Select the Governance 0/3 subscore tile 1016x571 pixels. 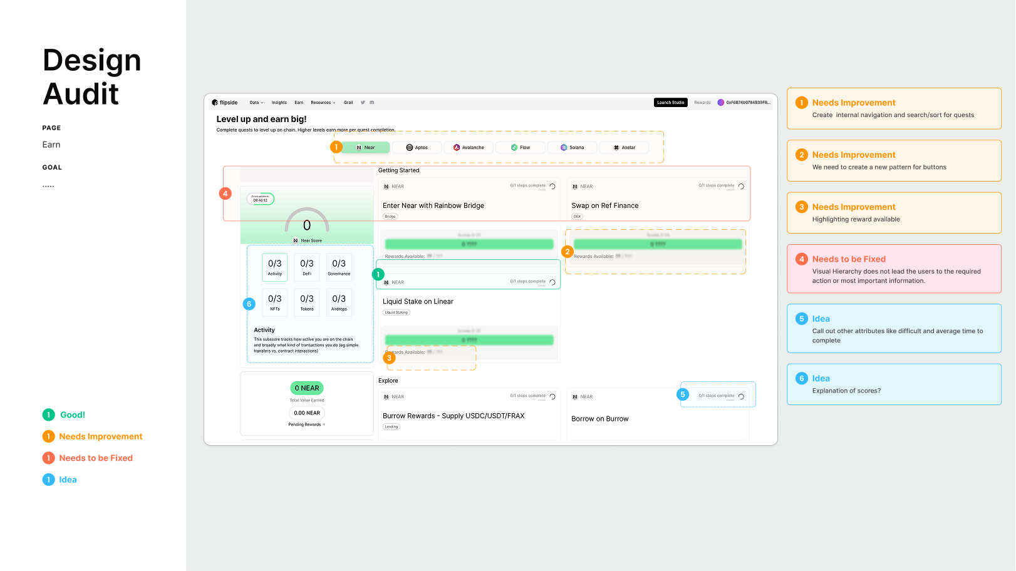click(x=339, y=267)
